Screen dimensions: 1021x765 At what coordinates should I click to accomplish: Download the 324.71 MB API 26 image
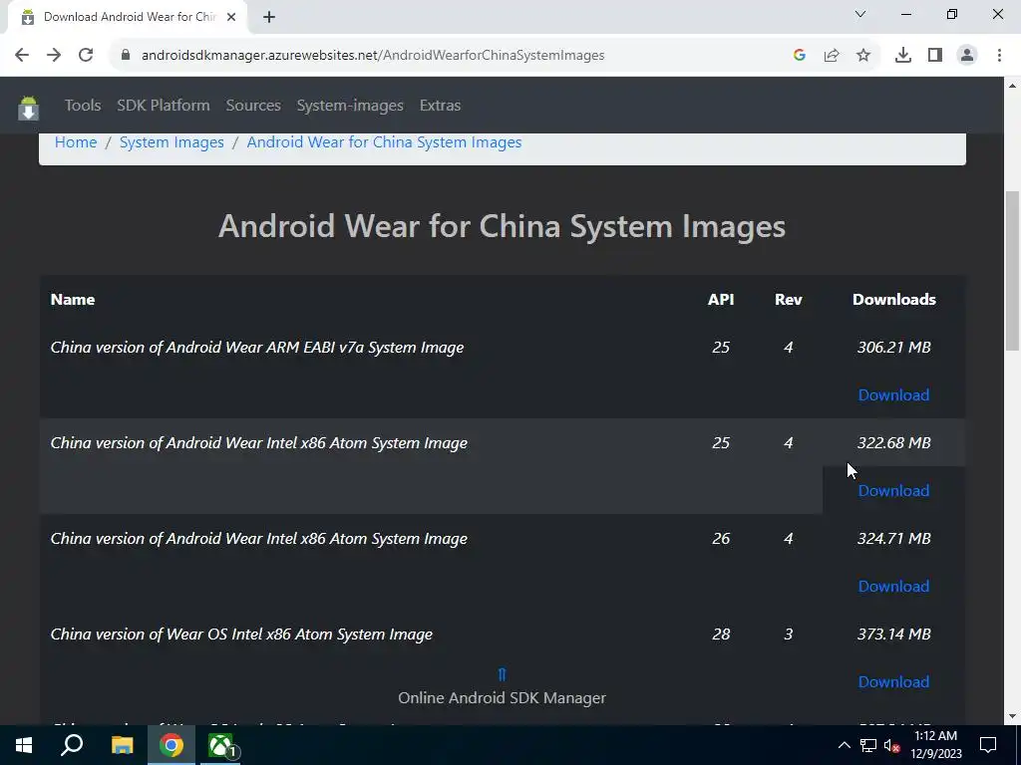tap(893, 586)
